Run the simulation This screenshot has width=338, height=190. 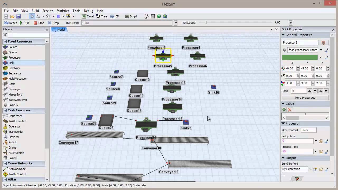click(24, 23)
